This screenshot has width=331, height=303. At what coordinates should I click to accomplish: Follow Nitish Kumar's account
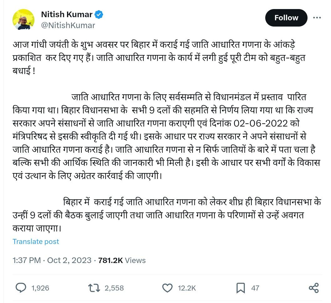(x=286, y=18)
